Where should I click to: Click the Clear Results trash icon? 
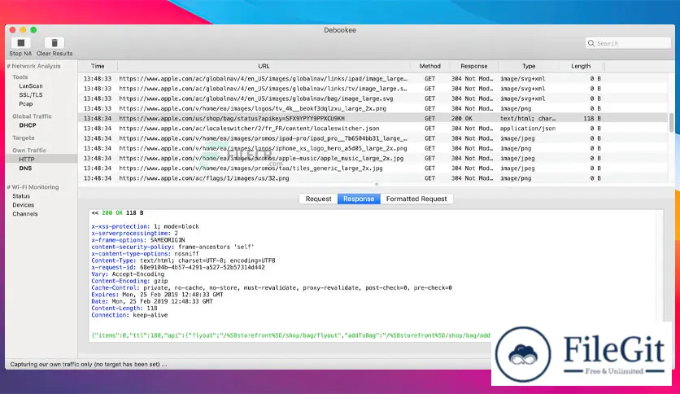[54, 43]
